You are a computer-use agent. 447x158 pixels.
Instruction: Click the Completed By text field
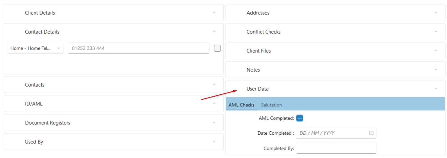336,148
